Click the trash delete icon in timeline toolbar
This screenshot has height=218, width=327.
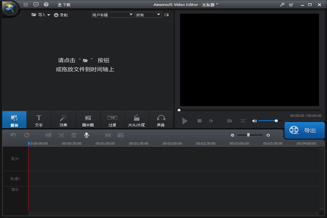click(74, 135)
